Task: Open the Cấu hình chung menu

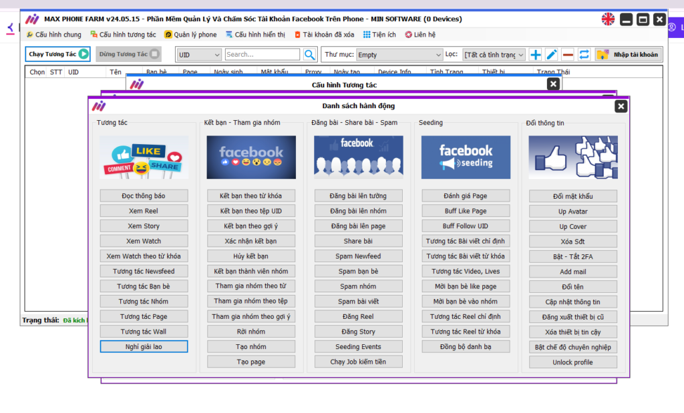Action: (53, 35)
